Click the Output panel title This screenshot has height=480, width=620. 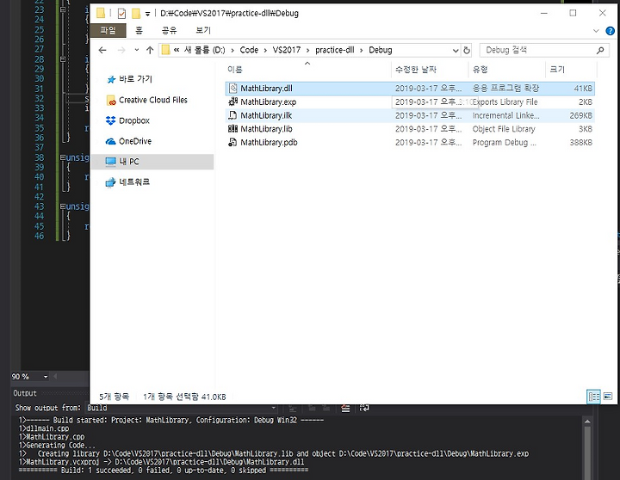pos(25,393)
